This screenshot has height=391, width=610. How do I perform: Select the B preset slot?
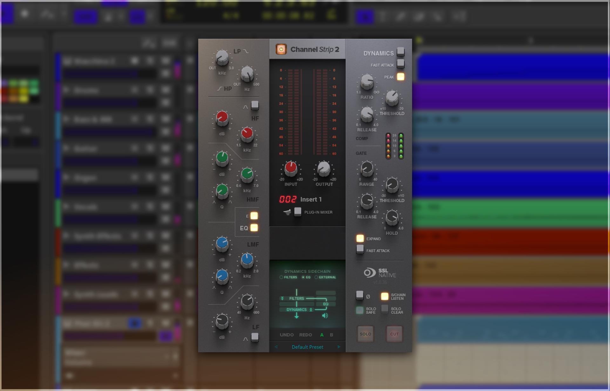click(x=331, y=335)
